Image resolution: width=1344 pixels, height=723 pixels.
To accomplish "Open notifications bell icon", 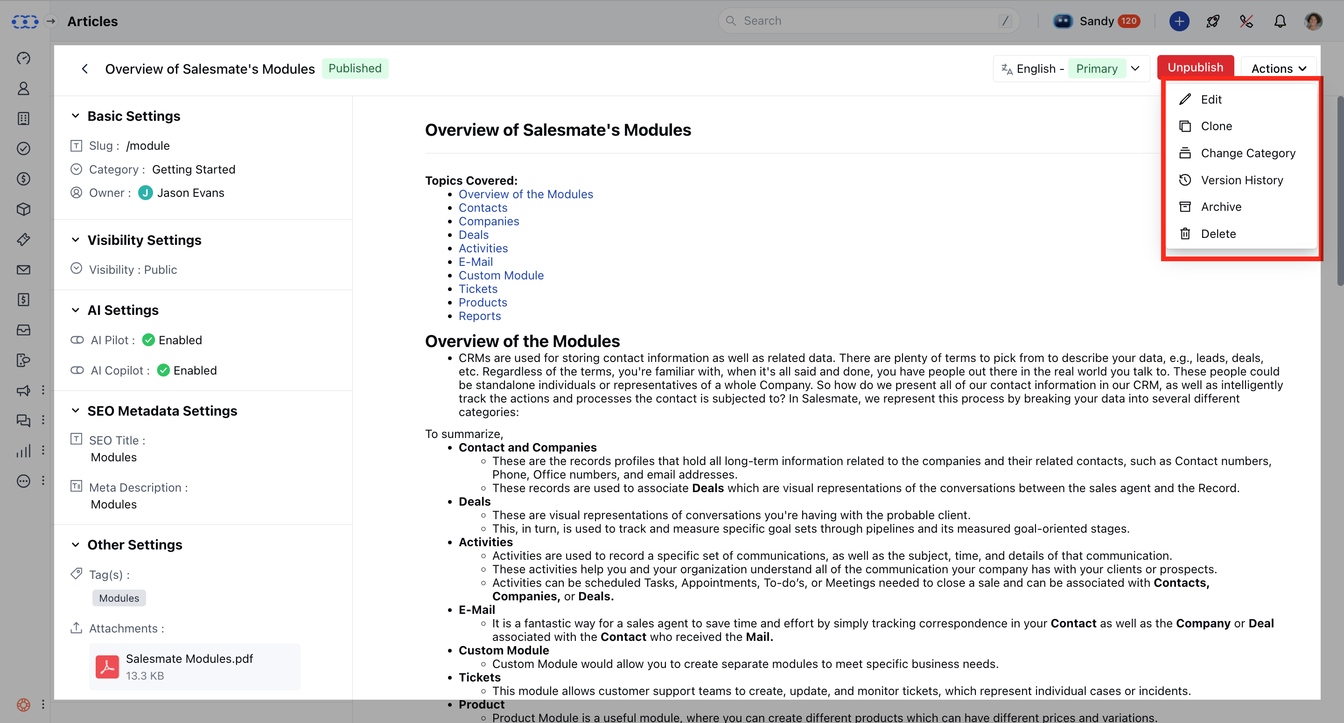I will (1280, 21).
